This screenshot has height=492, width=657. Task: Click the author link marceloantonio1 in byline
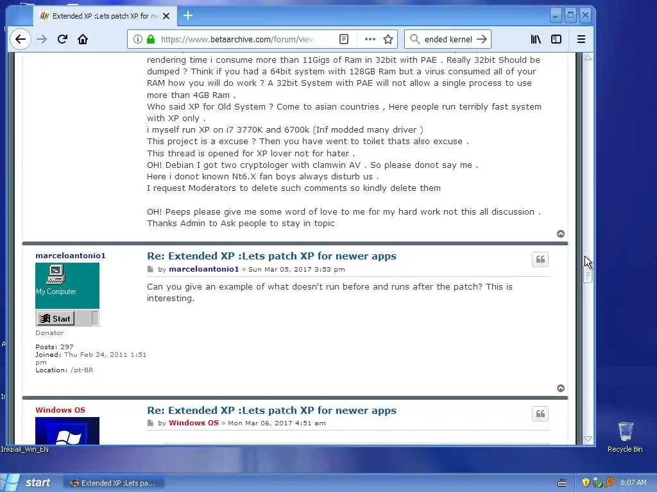click(203, 269)
